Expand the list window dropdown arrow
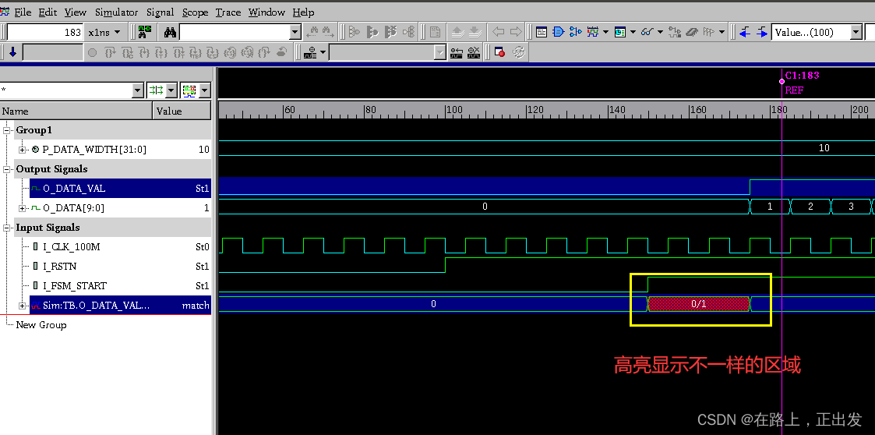 click(x=633, y=32)
